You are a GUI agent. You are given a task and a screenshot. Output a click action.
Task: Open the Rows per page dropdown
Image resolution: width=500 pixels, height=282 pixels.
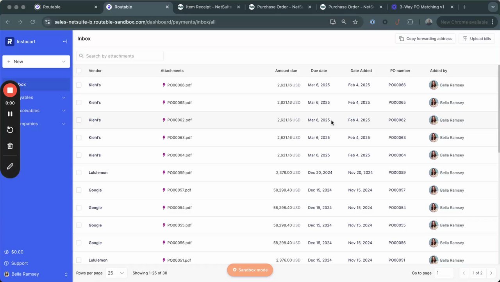tap(116, 273)
